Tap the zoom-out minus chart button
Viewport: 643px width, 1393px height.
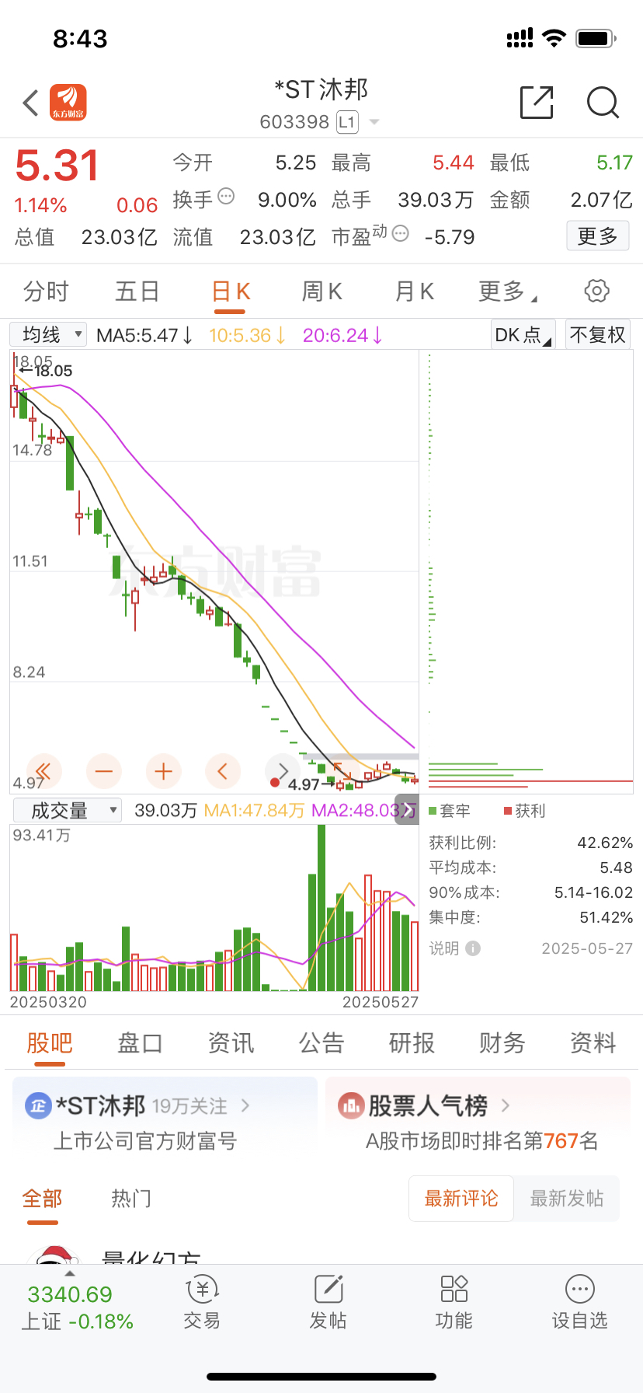(104, 771)
